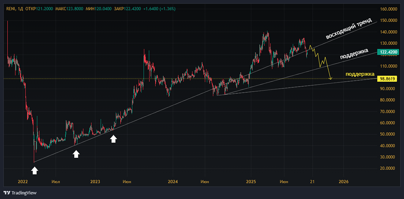Click the 30.0000 price axis label
The width and height of the screenshot is (404, 199).
[387, 157]
